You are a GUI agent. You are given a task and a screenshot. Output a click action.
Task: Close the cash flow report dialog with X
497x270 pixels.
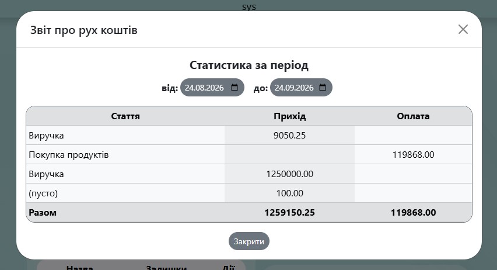463,29
